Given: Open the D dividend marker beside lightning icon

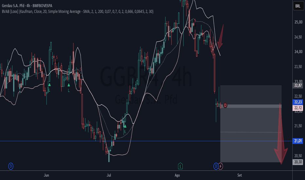Looking at the screenshot, I should (216, 166).
